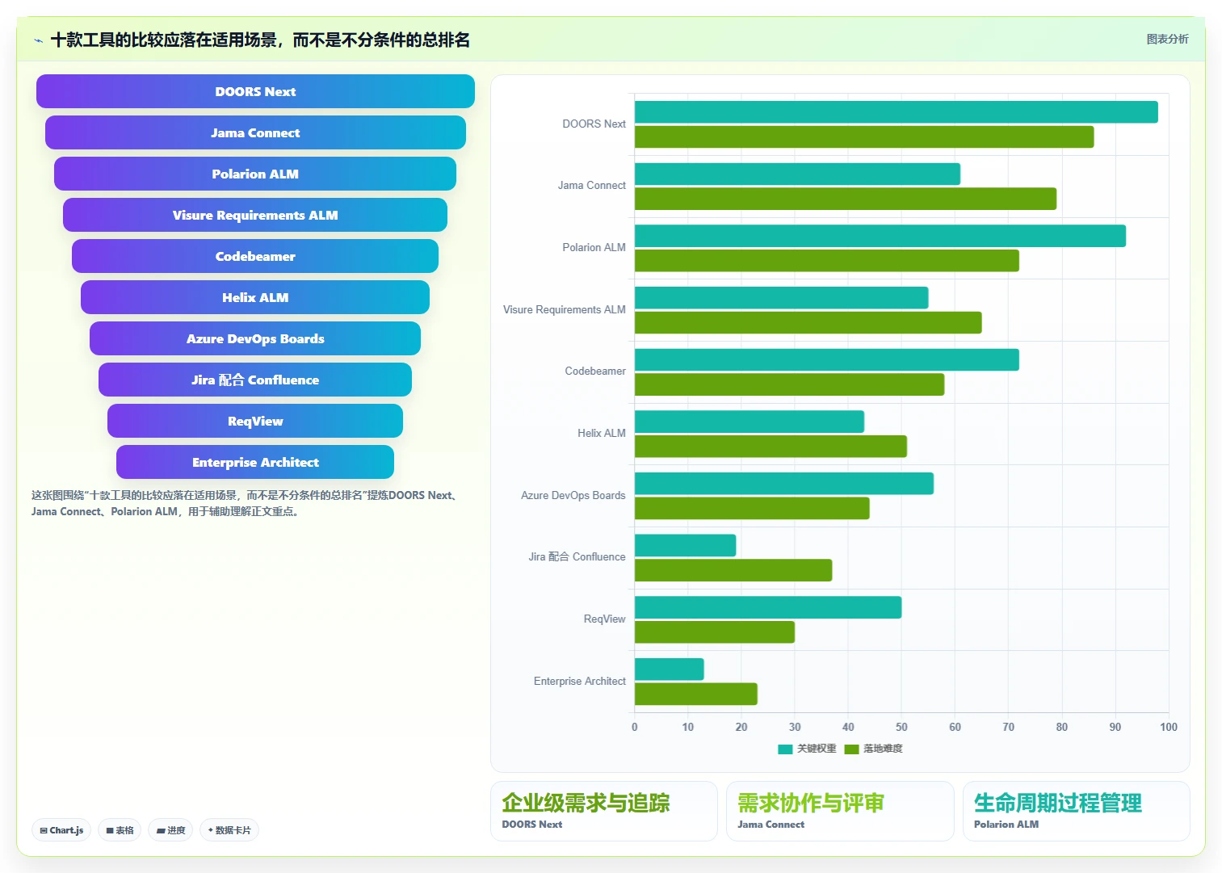Click Jama Connect teal chart bar
1222x873 pixels.
797,174
